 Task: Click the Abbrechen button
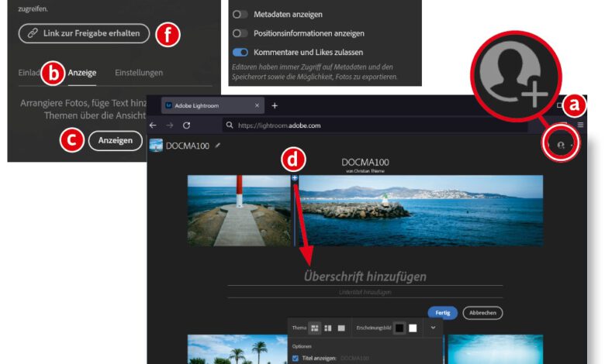(x=482, y=313)
